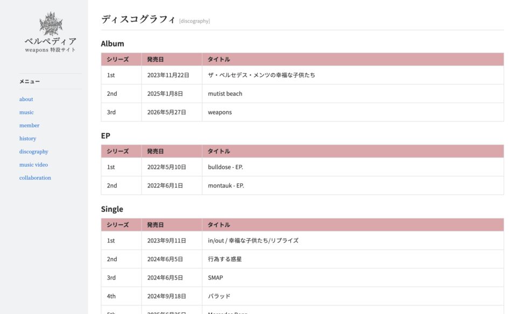The width and height of the screenshot is (517, 314).
Task: Click the weapons 特設サイト subtitle
Action: (51, 50)
